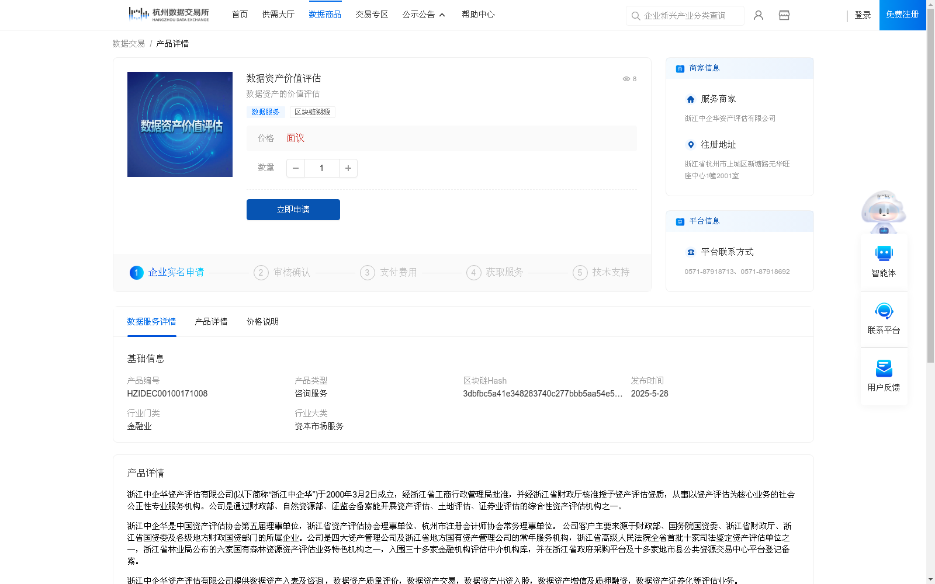Click the 平台联系方式 telephone icon

tap(691, 252)
